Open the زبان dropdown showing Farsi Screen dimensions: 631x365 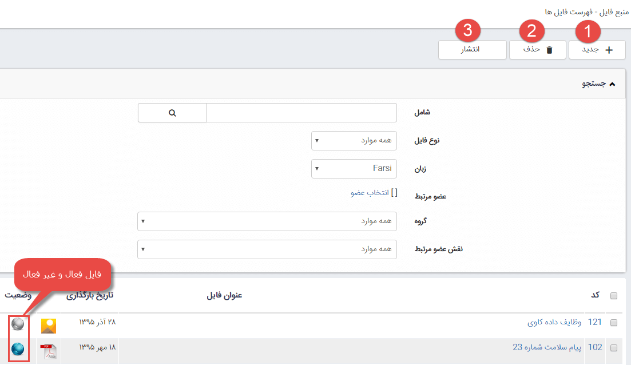[354, 168]
